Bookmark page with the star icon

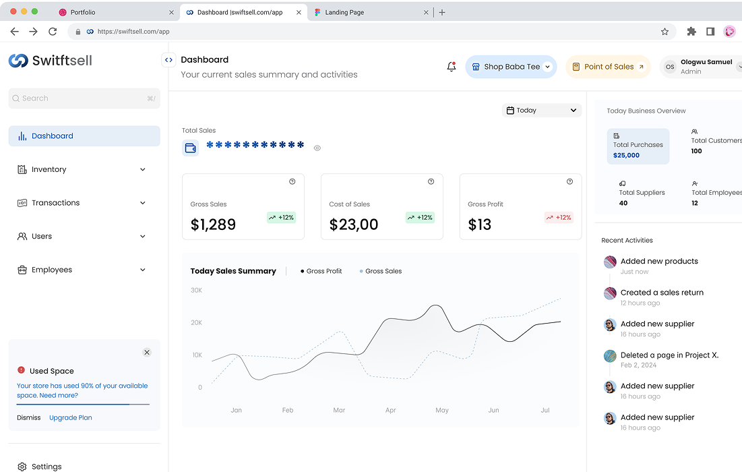pos(665,32)
